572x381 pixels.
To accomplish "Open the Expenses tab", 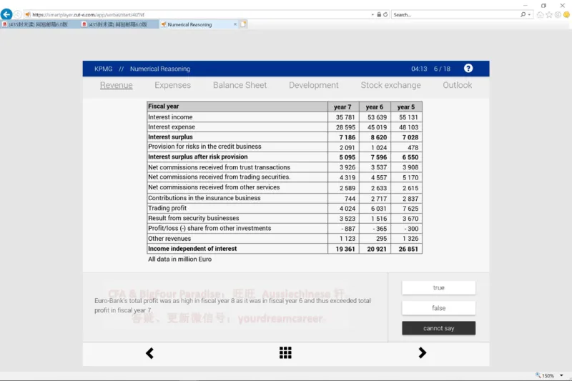I will point(172,85).
